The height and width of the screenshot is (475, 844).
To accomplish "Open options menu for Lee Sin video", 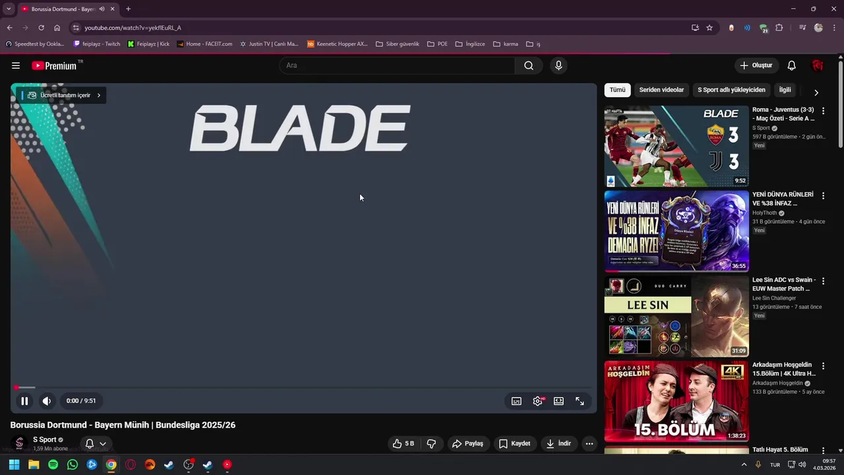I will [x=823, y=281].
